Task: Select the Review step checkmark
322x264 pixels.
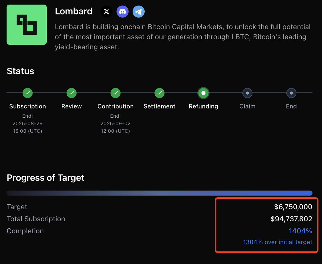Action: (x=72, y=93)
